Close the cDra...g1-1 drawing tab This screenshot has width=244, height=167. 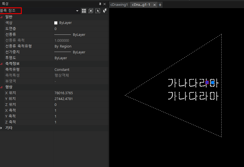(x=155, y=5)
